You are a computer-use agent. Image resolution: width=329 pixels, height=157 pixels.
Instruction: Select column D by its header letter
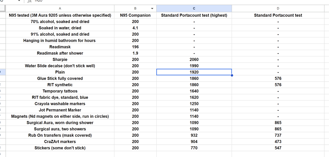tap(278, 8)
